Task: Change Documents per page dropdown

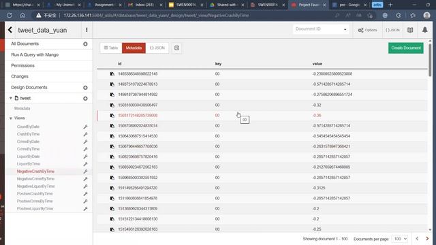Action: [x=400, y=239]
